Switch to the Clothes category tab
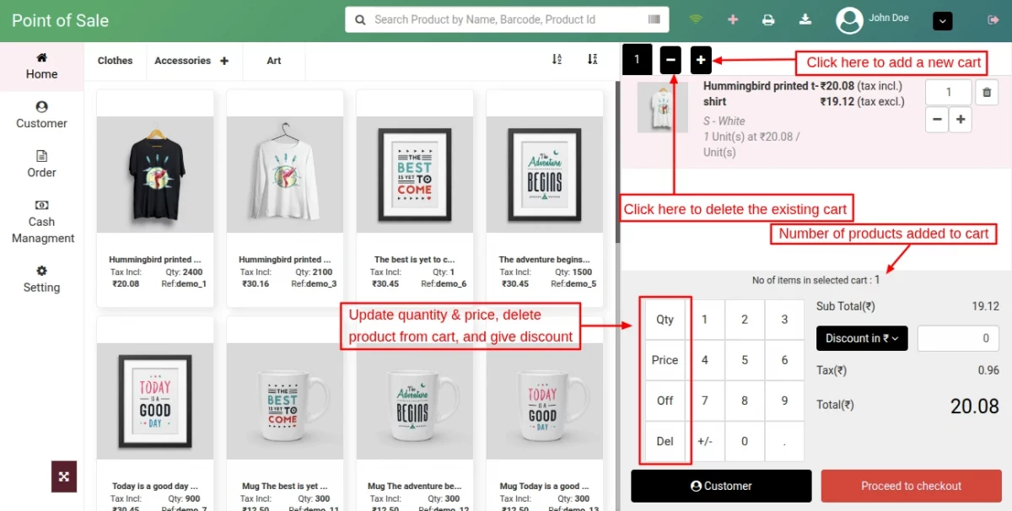 click(115, 60)
